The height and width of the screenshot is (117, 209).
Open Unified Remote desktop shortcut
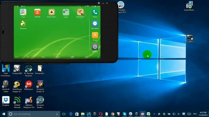17,102
